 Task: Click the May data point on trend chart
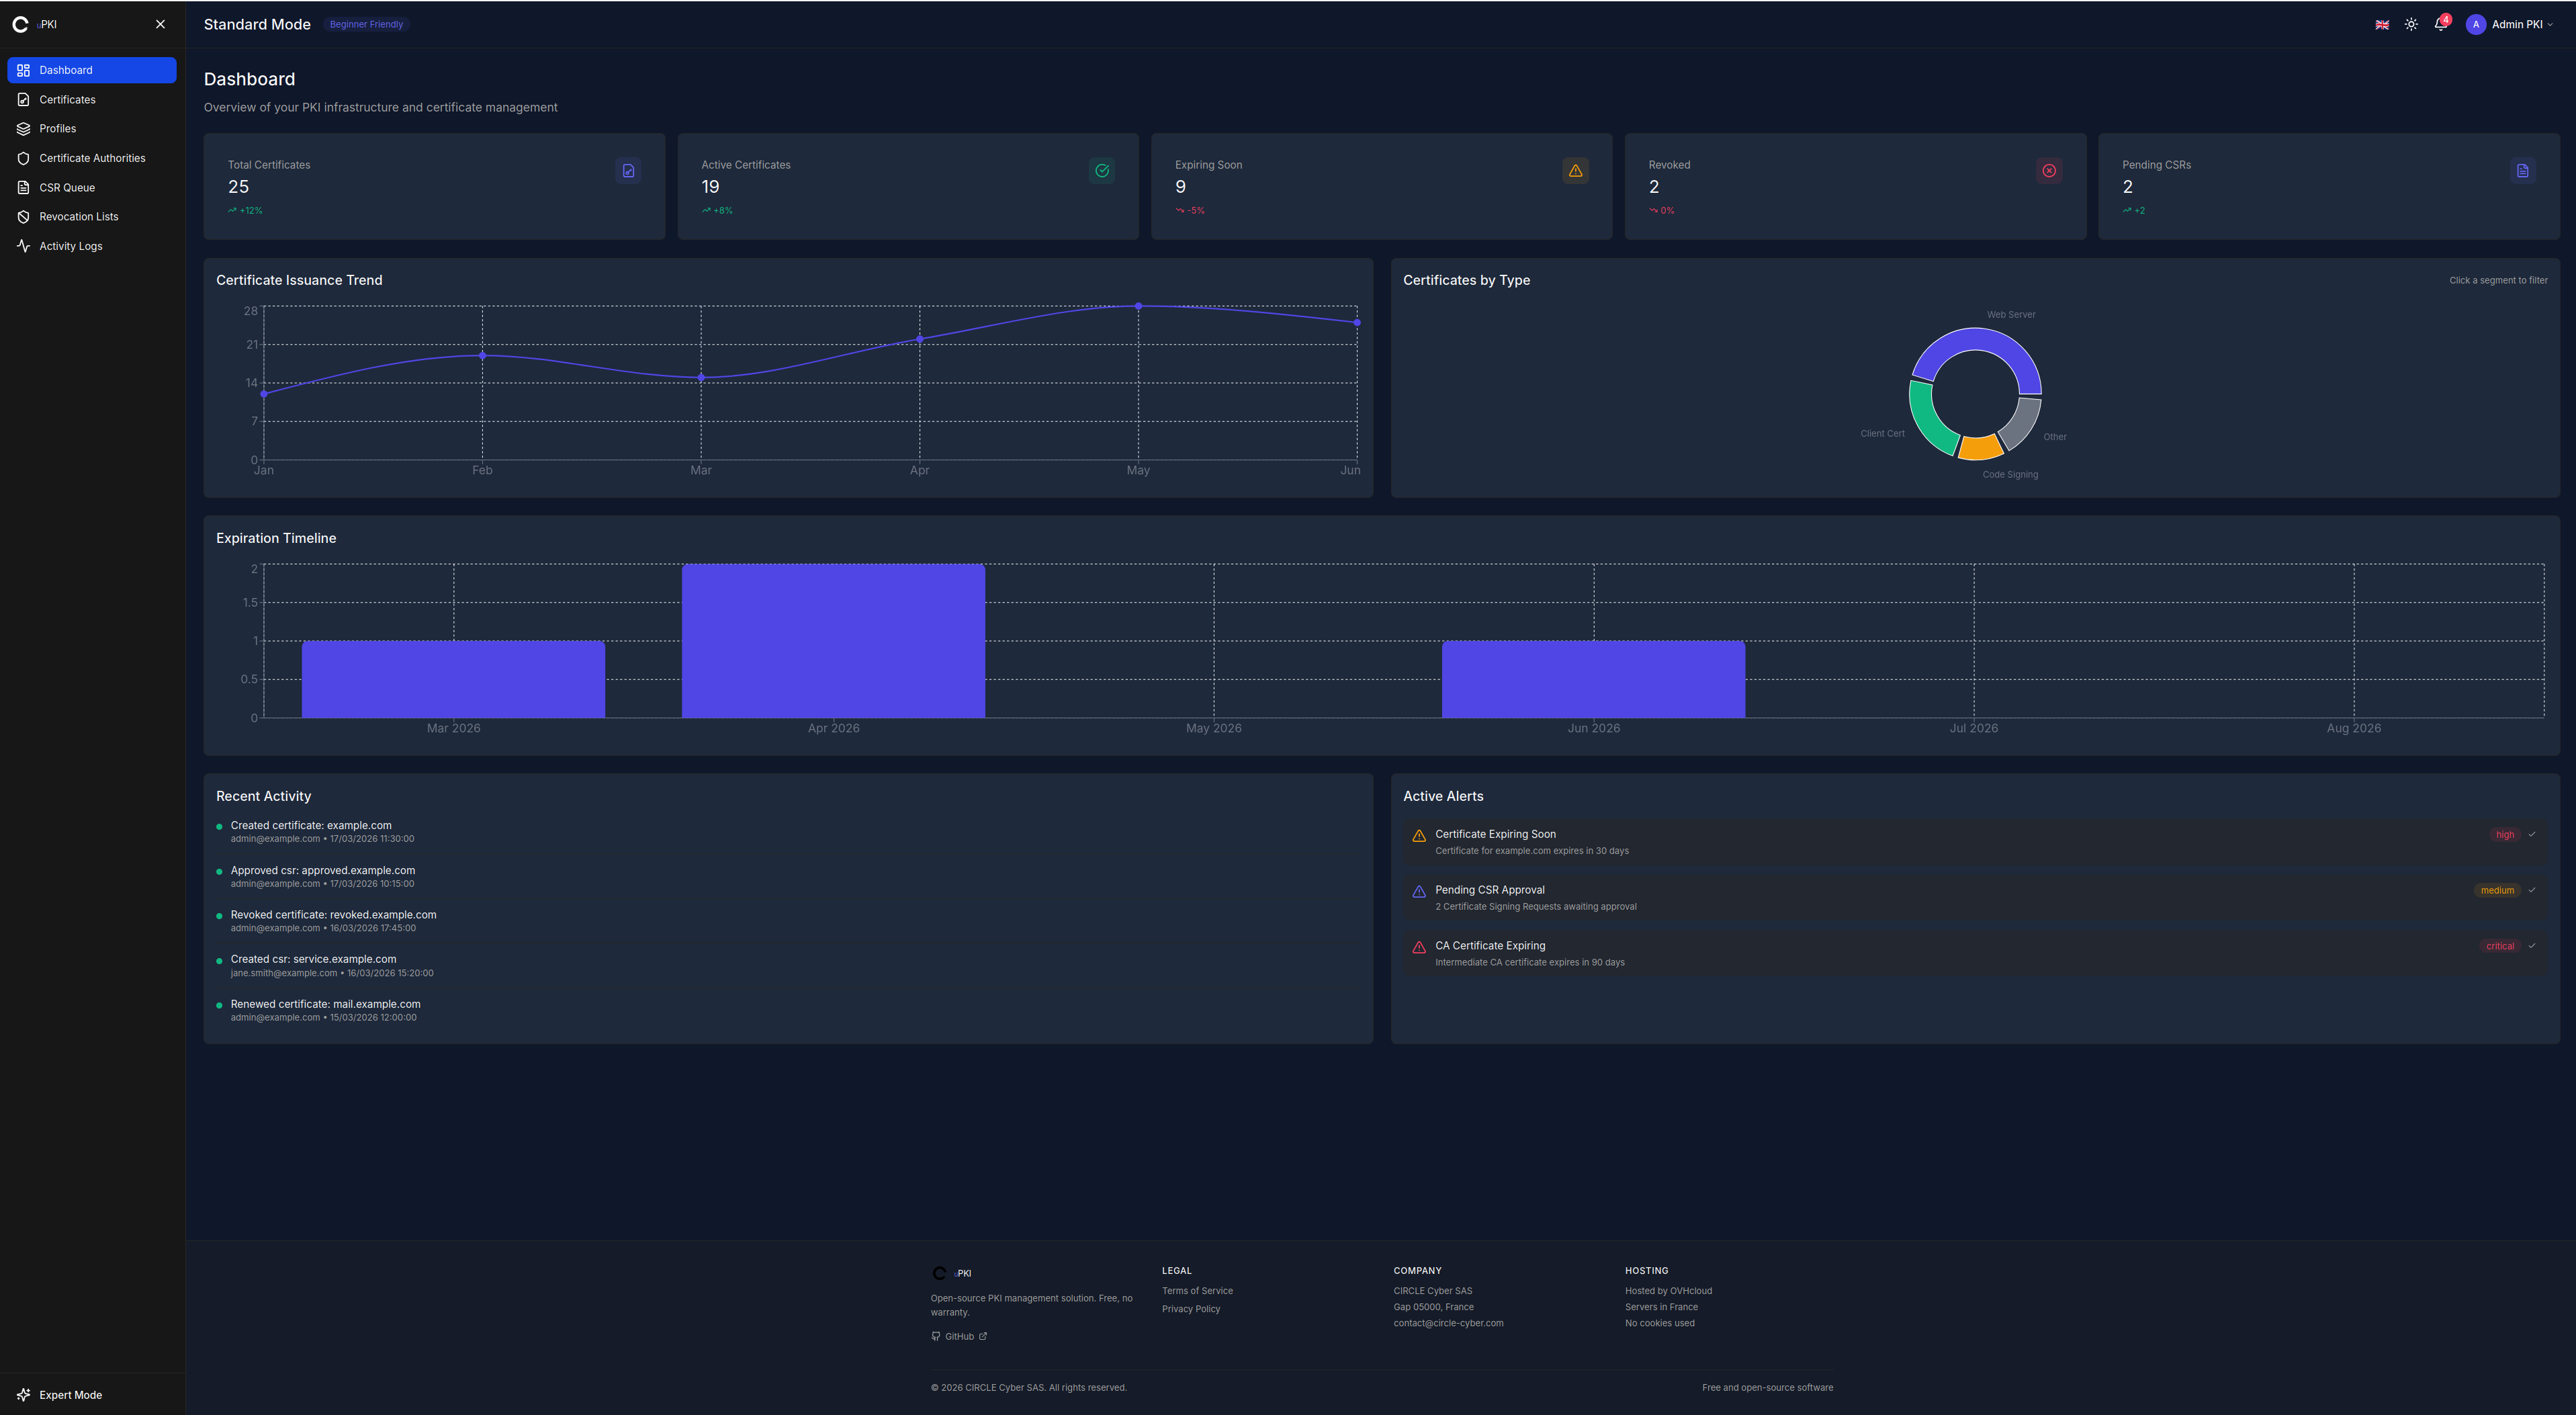click(x=1138, y=306)
